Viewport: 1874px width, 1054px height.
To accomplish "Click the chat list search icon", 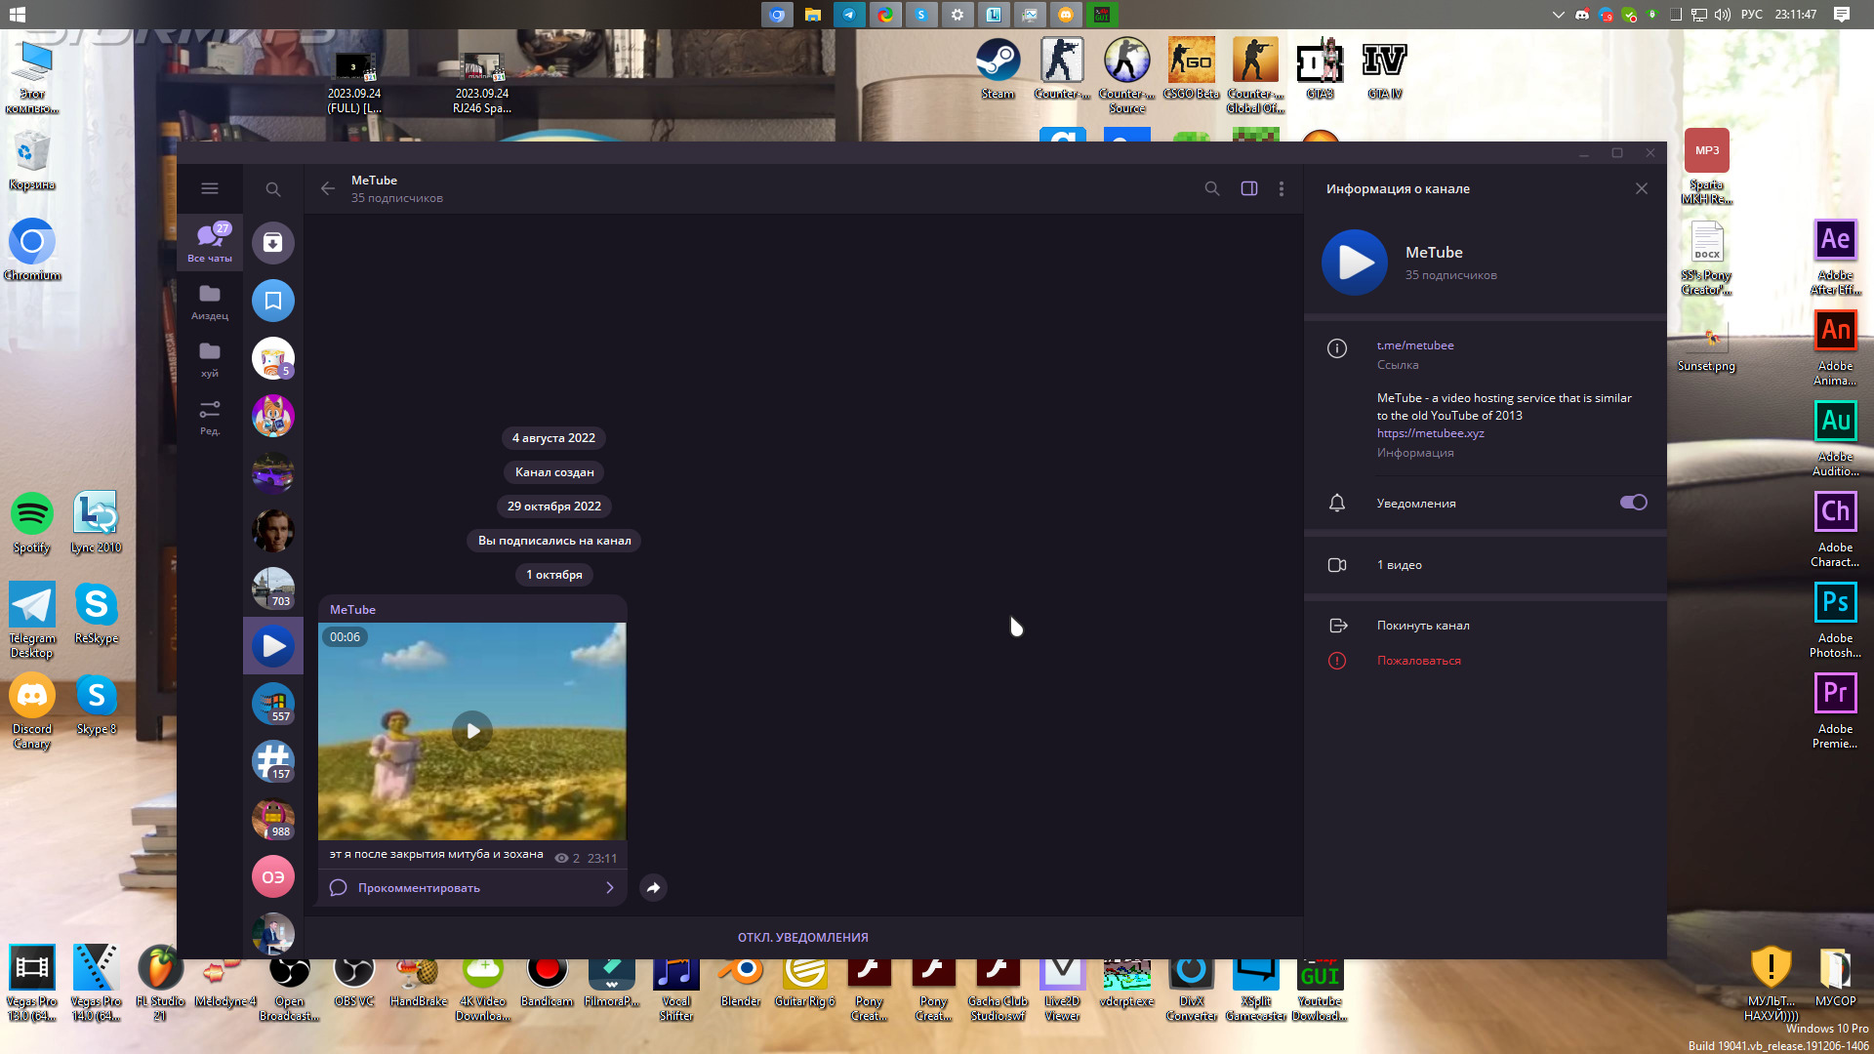I will tap(273, 189).
